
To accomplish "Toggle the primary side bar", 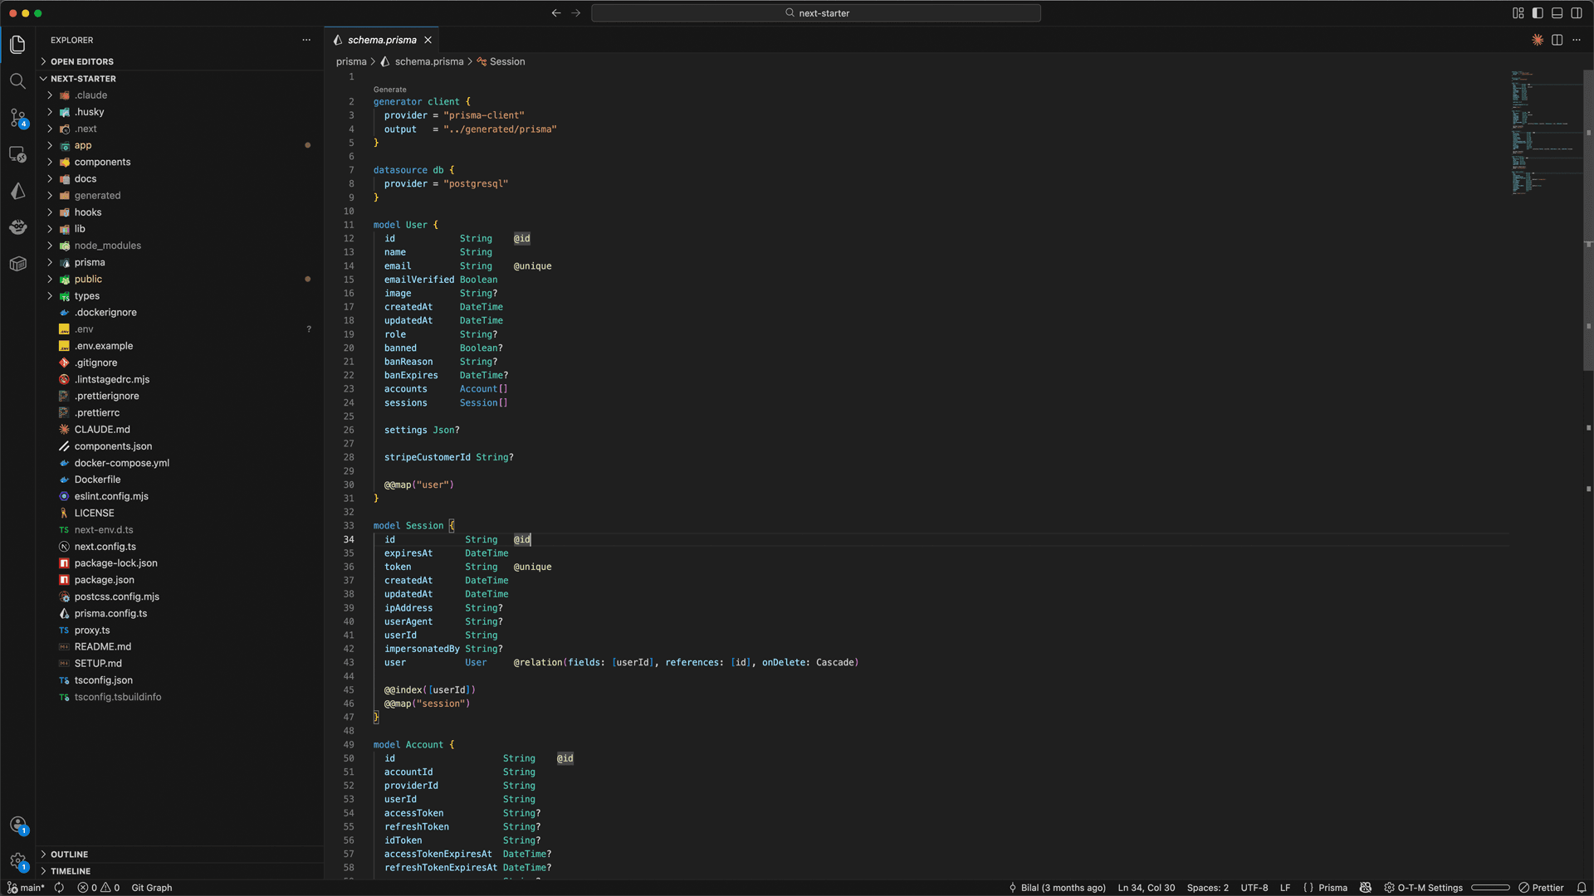I will (1538, 13).
